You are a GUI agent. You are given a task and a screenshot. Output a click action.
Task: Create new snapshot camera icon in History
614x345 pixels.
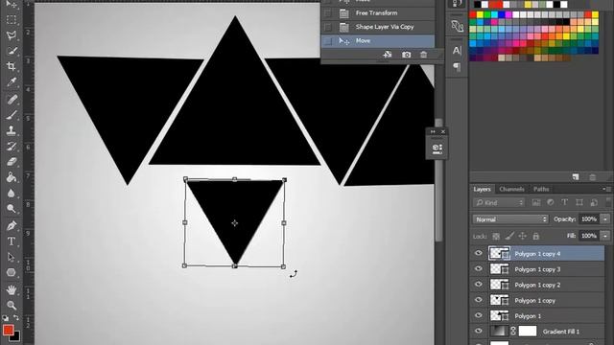tap(407, 55)
